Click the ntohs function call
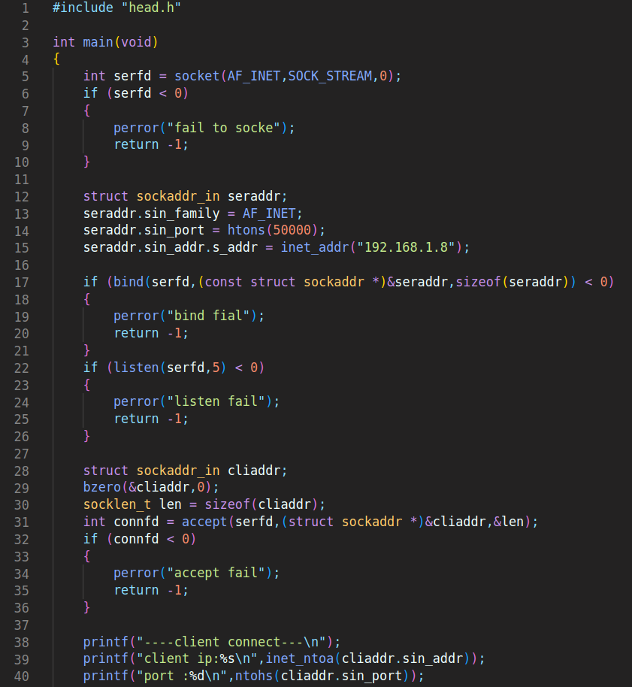This screenshot has height=687, width=632. coord(253,676)
